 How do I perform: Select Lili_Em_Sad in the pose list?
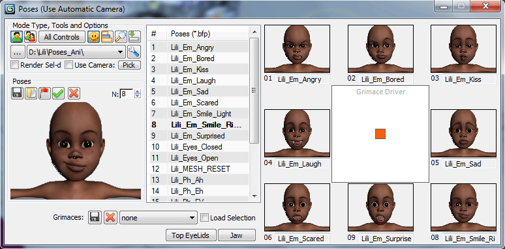[x=198, y=92]
